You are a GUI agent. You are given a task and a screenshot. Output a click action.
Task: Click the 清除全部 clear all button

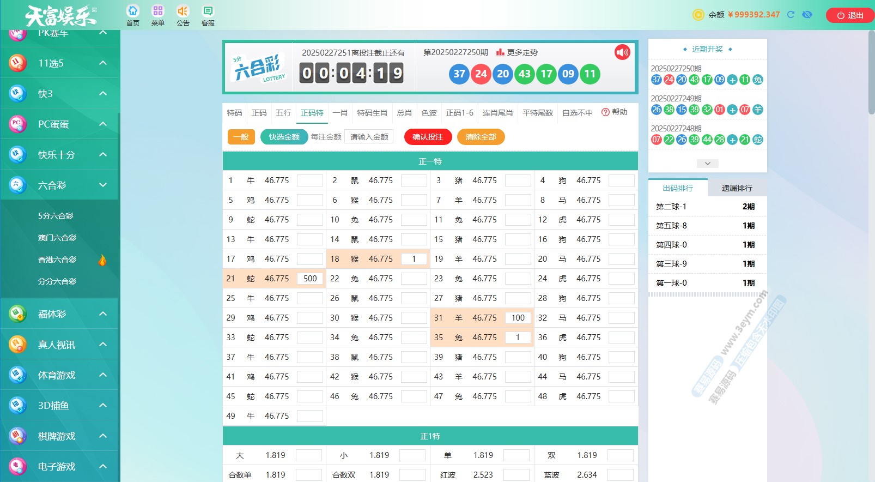pyautogui.click(x=481, y=137)
